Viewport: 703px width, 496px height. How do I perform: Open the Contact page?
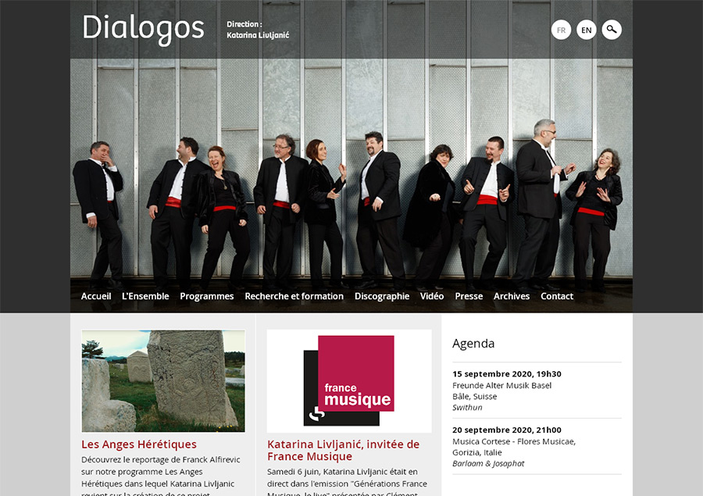557,296
